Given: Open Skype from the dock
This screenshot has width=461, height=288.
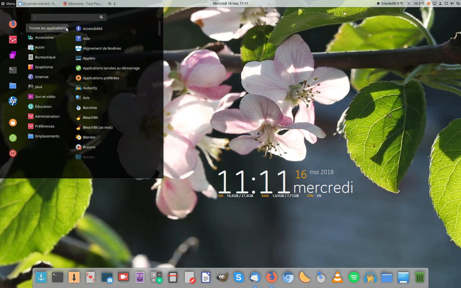Looking at the screenshot, I should click(x=238, y=277).
